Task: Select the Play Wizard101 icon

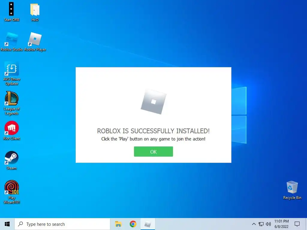Action: click(12, 192)
